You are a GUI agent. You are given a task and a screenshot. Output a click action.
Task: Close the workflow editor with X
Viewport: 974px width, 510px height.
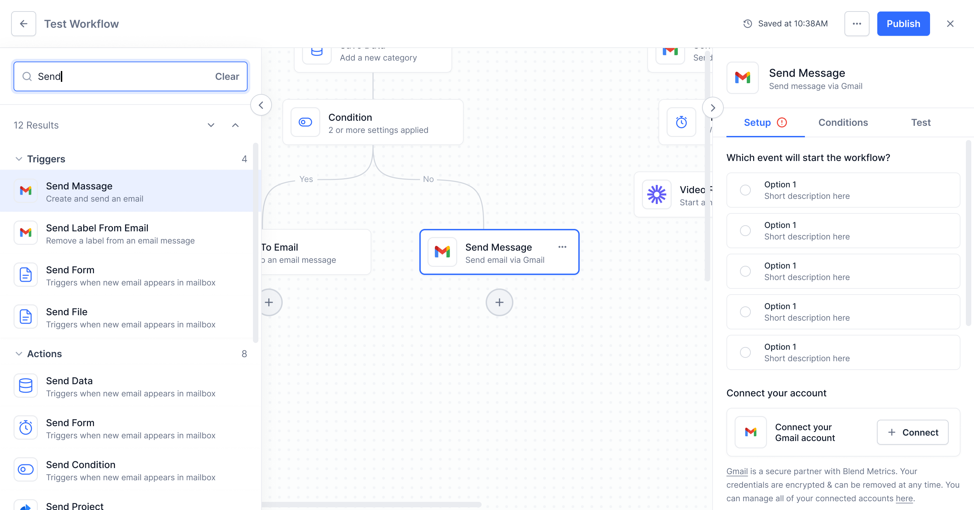pos(950,23)
